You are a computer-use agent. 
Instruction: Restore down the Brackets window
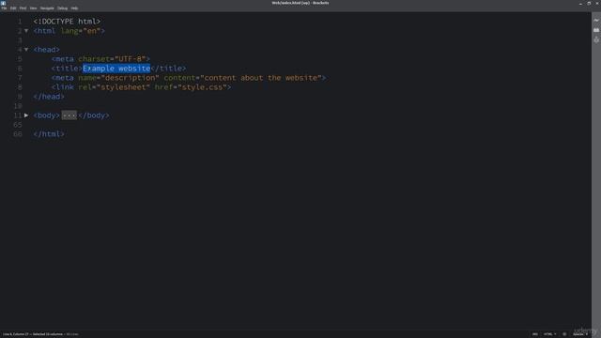tap(589, 3)
